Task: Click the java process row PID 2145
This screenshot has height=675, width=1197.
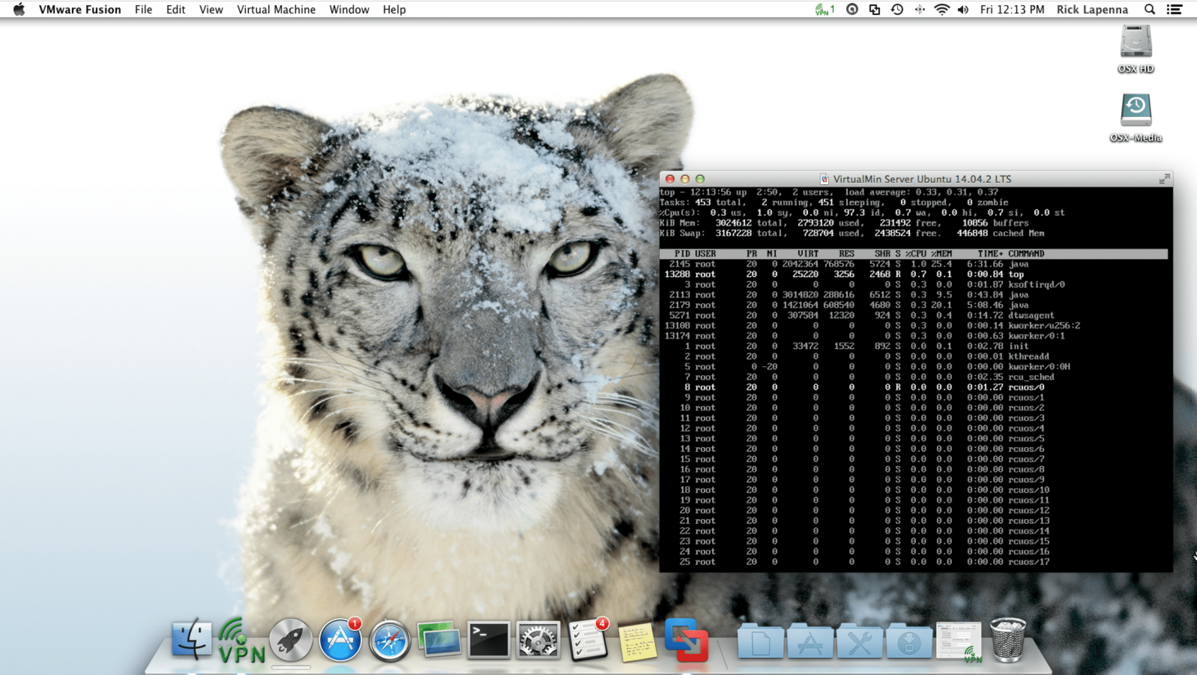Action: pos(913,264)
